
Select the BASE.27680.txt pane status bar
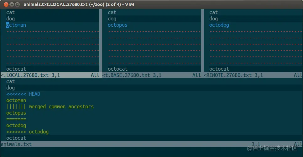coord(152,75)
